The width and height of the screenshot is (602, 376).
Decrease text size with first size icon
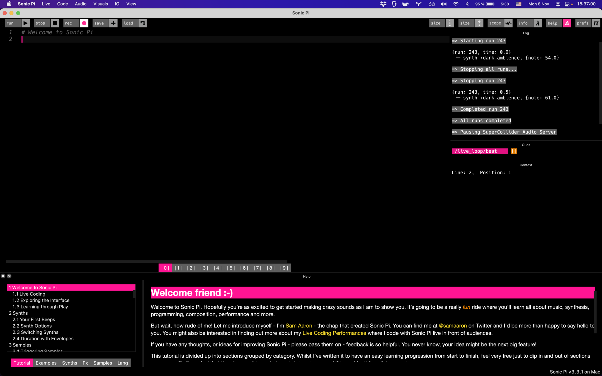coord(450,23)
